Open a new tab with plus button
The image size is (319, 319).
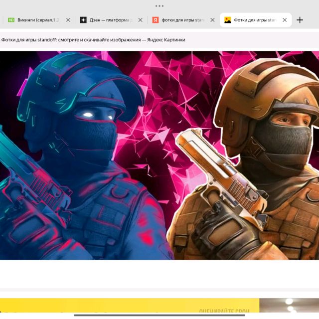click(300, 20)
